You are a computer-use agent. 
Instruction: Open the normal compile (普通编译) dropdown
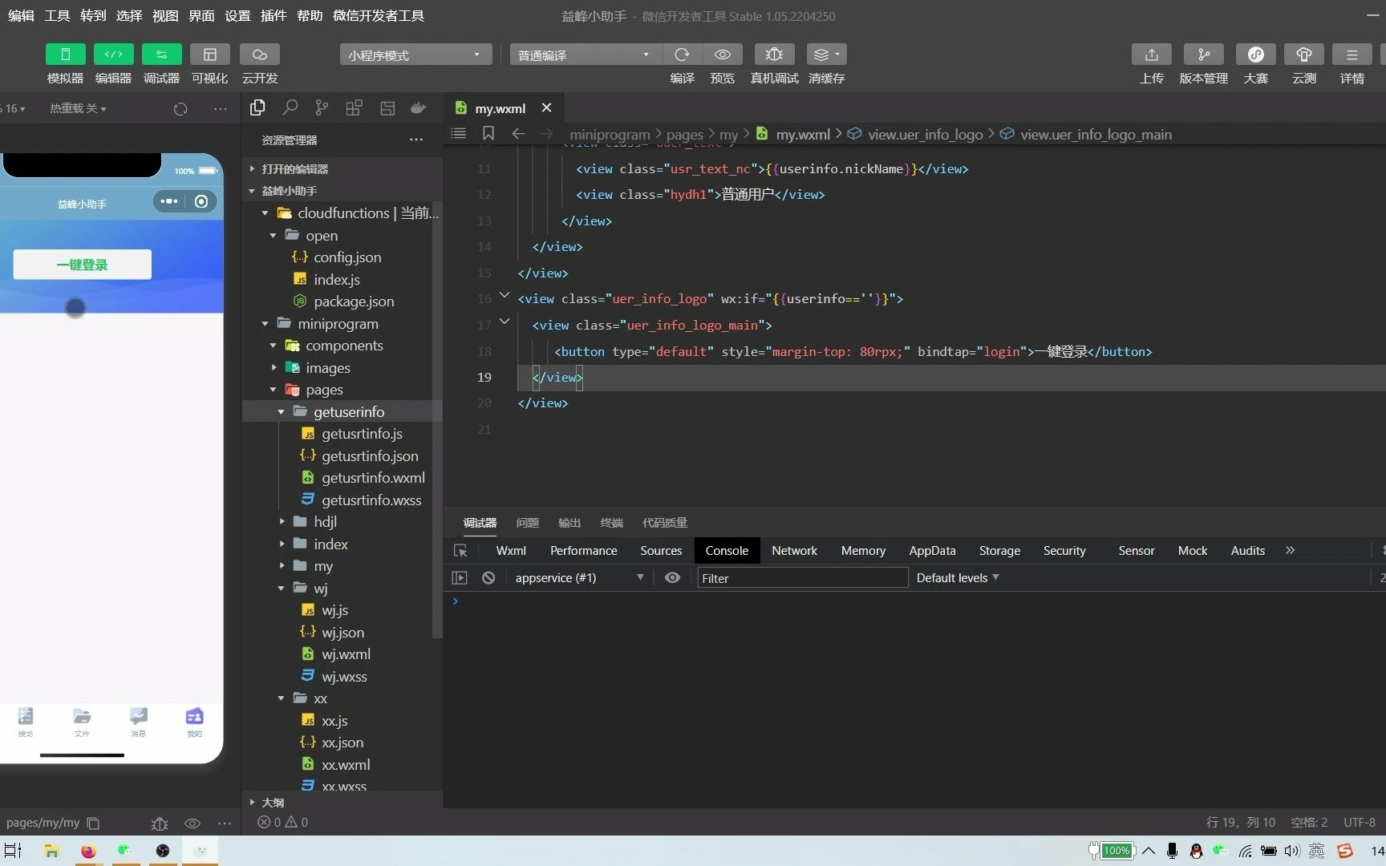tap(585, 55)
